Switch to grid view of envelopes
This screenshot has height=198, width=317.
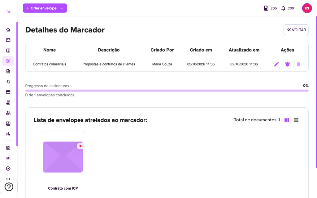(287, 120)
